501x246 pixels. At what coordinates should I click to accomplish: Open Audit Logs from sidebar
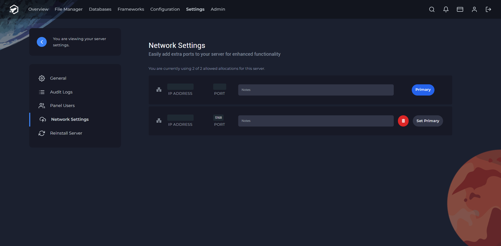coord(61,92)
